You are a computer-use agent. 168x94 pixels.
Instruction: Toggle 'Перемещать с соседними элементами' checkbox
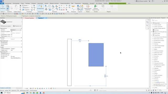click(x=21, y=16)
